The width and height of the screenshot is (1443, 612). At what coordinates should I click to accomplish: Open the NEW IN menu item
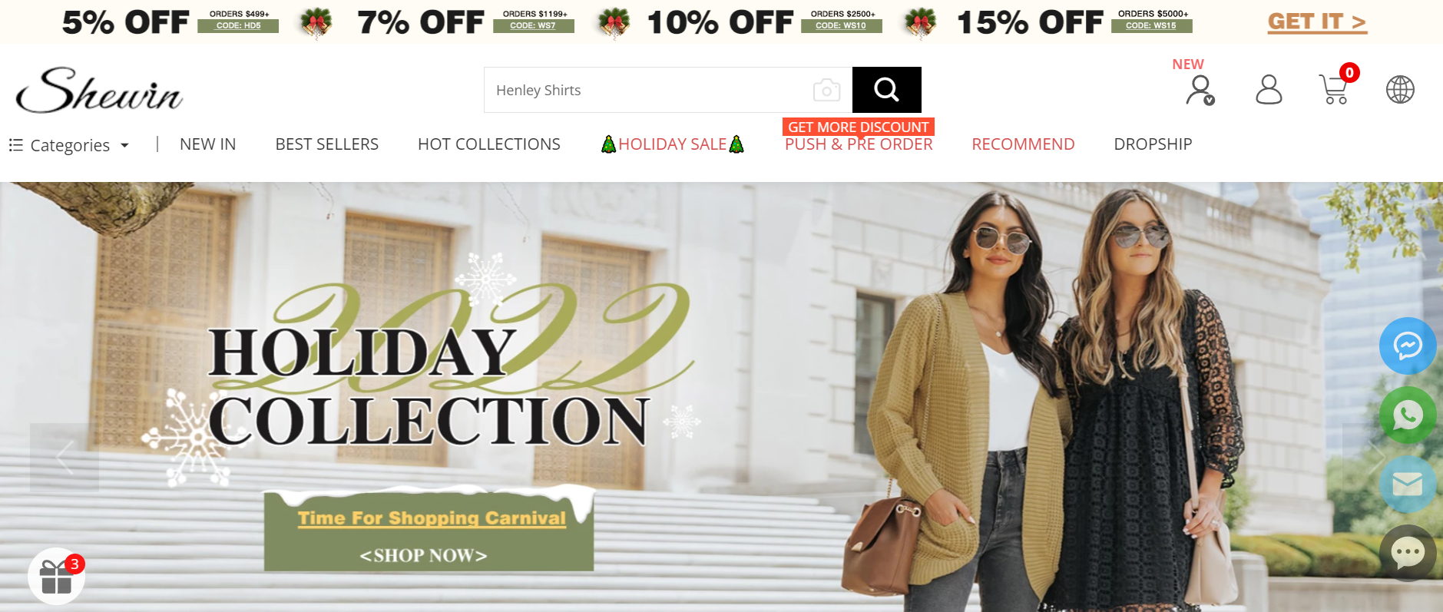(x=207, y=144)
